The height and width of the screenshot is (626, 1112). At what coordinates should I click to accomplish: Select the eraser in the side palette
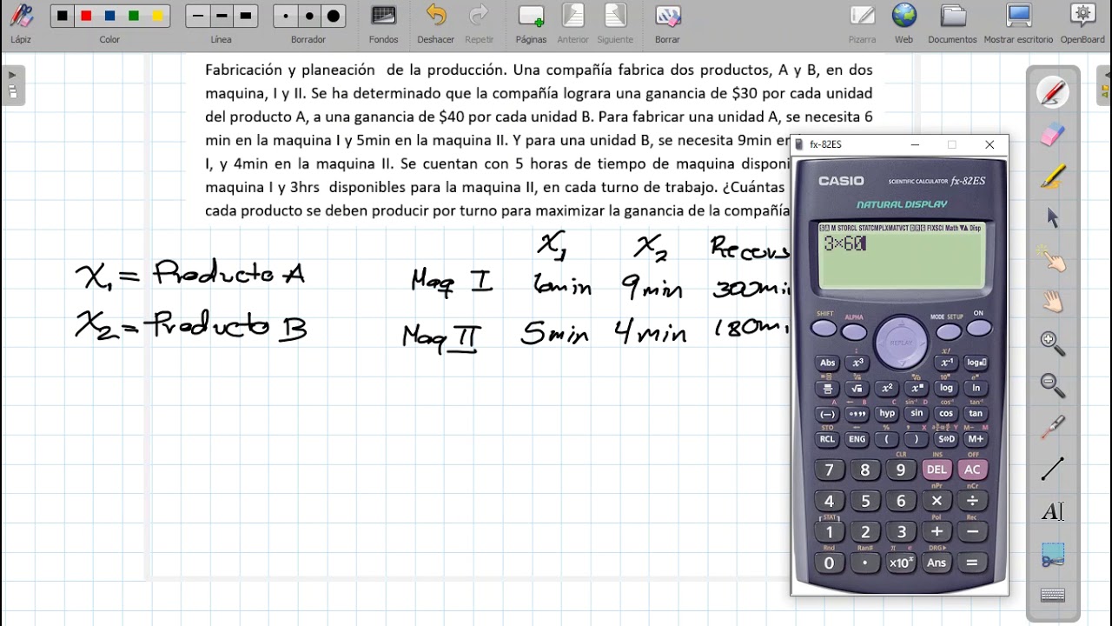point(1053,134)
